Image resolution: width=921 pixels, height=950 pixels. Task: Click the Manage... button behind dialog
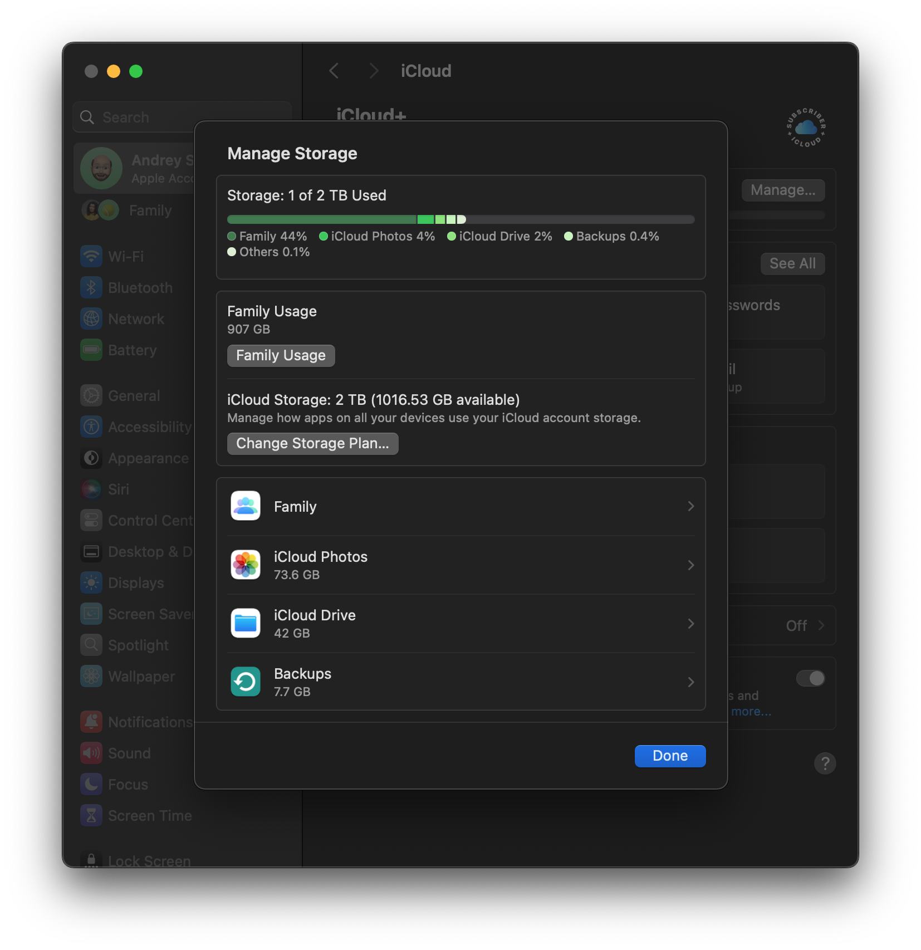(x=783, y=190)
